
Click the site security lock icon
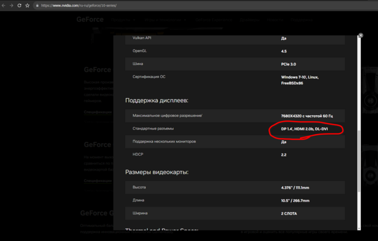37,5
